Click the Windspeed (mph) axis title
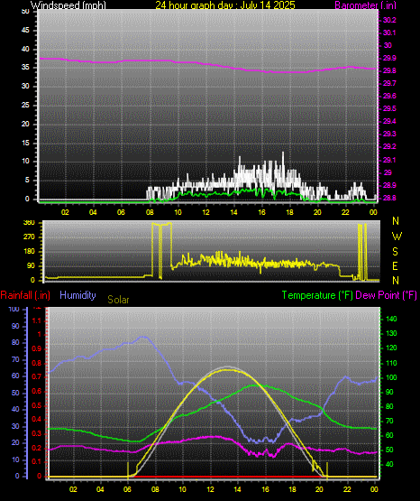Image resolution: width=420 pixels, height=501 pixels. pos(68,5)
